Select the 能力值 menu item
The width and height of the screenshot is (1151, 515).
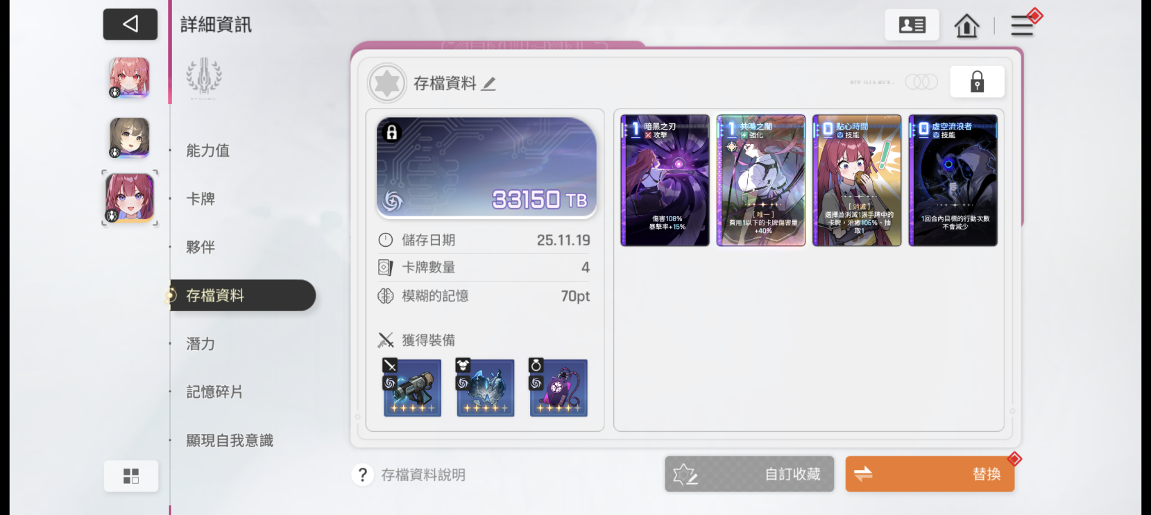coord(208,150)
